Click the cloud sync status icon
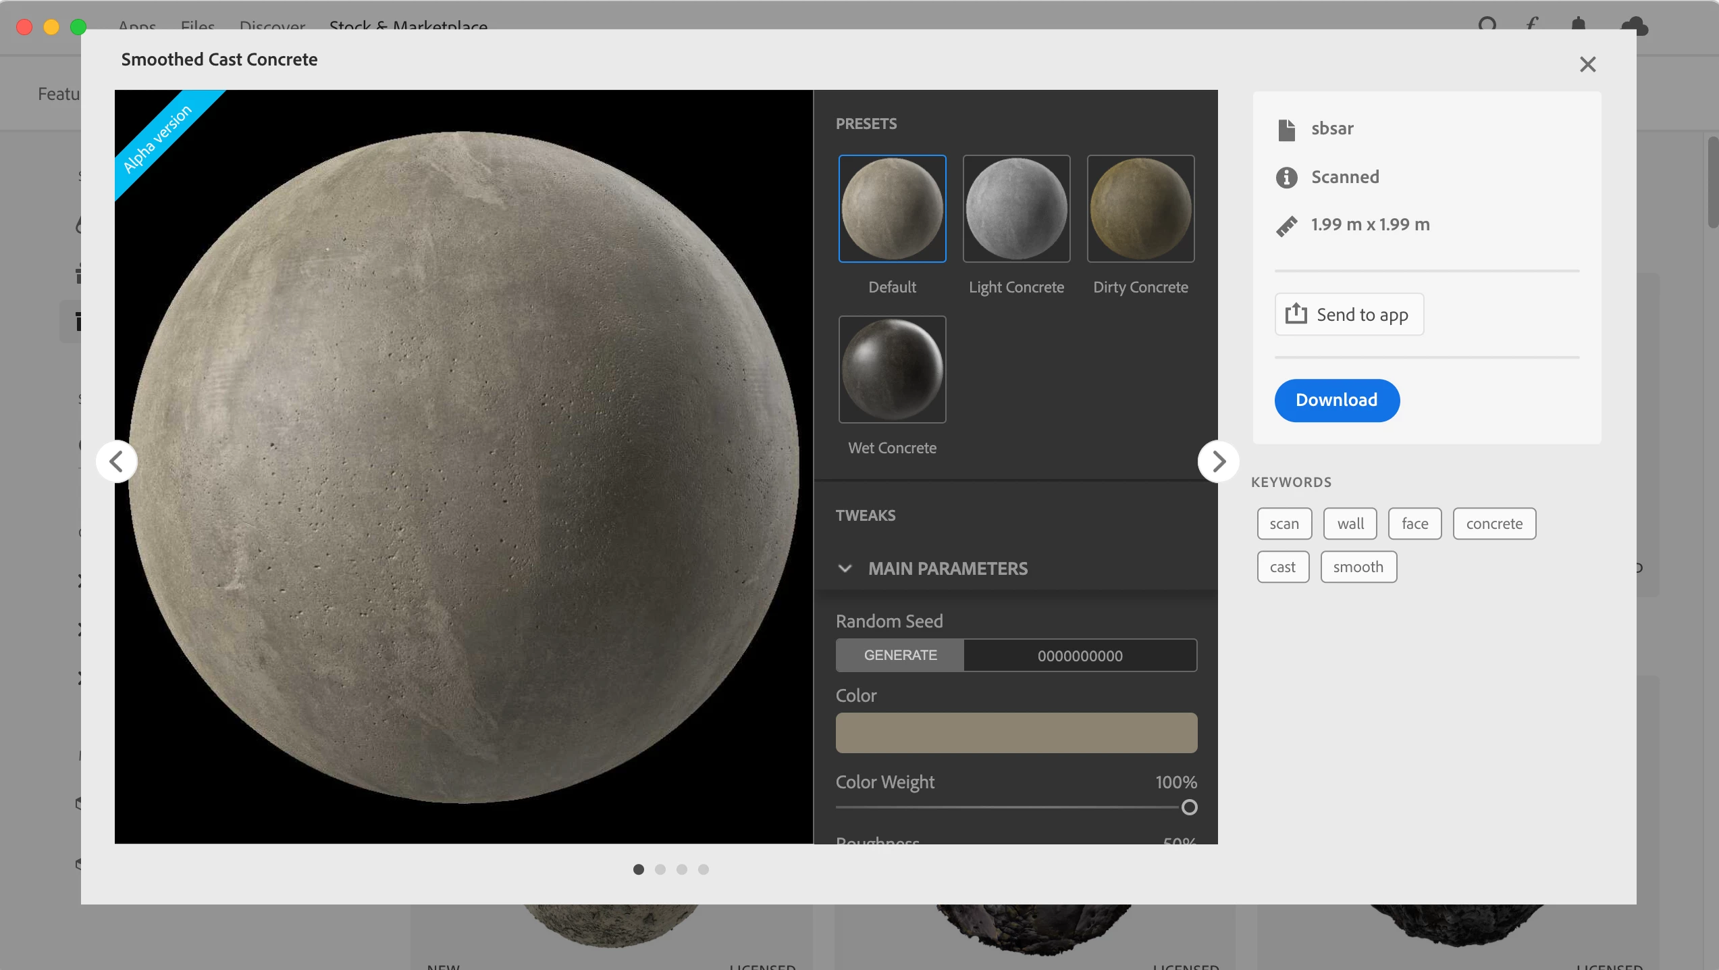1719x970 pixels. (x=1635, y=26)
